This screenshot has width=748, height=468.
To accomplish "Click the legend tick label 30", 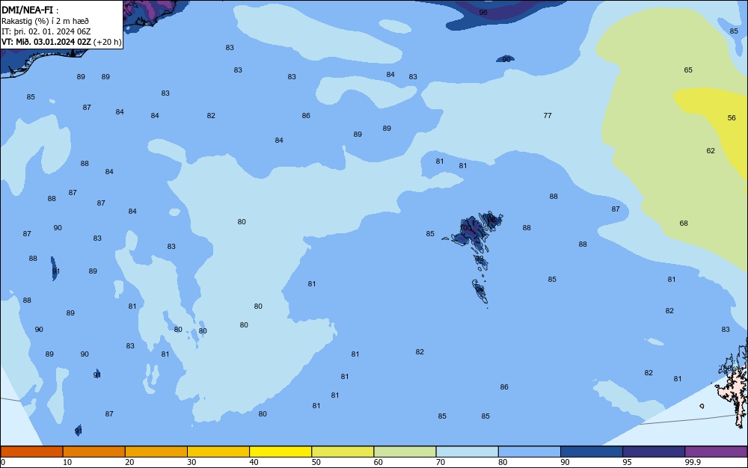I will point(191,462).
